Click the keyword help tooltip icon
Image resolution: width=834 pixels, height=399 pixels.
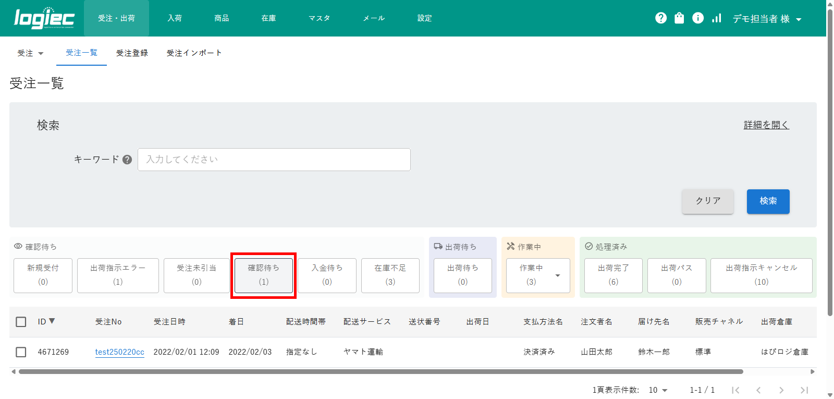tap(127, 160)
